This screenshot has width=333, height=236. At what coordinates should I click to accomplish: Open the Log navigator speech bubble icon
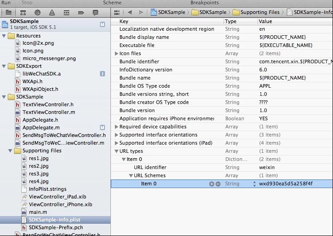(x=95, y=12)
